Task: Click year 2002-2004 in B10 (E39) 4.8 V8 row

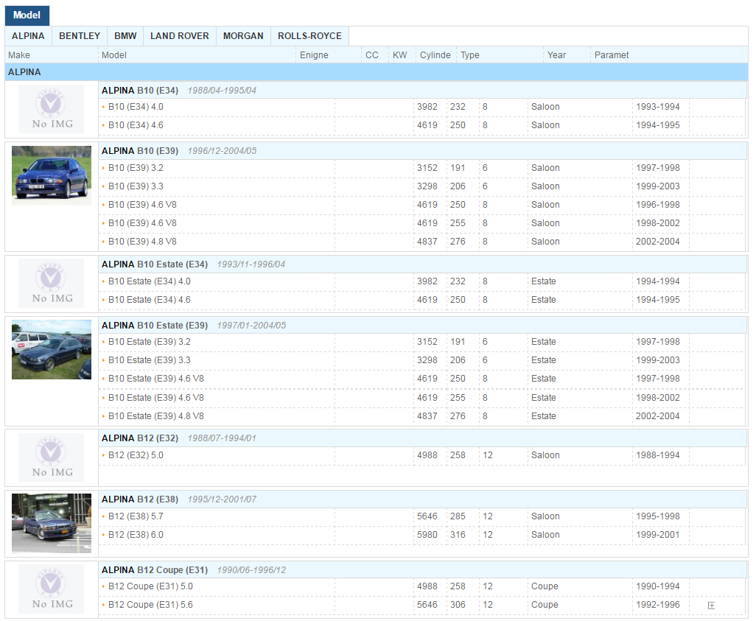Action: coord(658,242)
